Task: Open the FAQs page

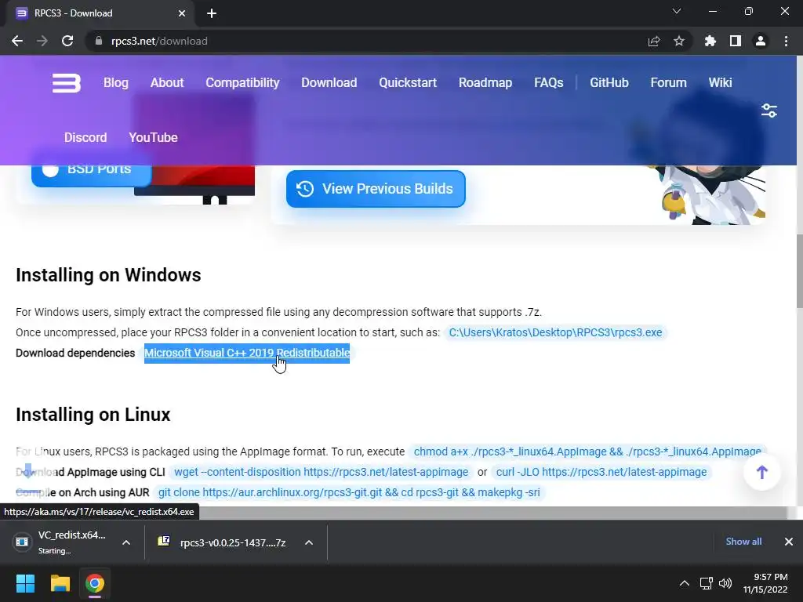Action: tap(548, 83)
